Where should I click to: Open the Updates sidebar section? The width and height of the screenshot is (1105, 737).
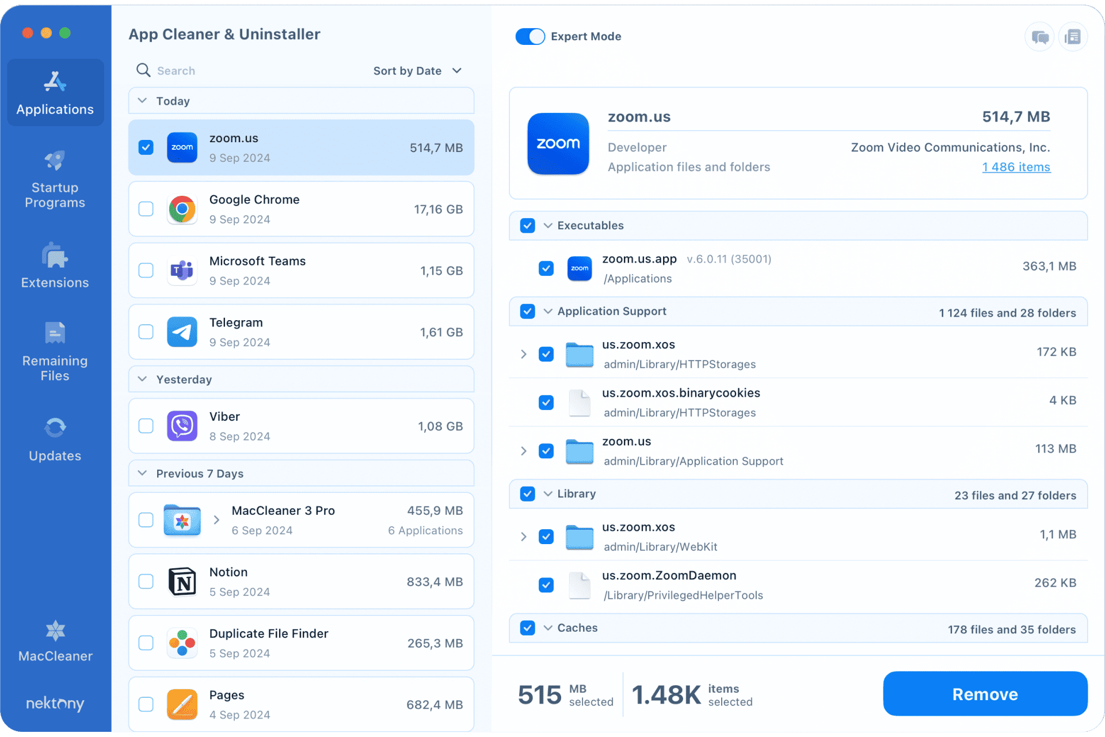[55, 439]
